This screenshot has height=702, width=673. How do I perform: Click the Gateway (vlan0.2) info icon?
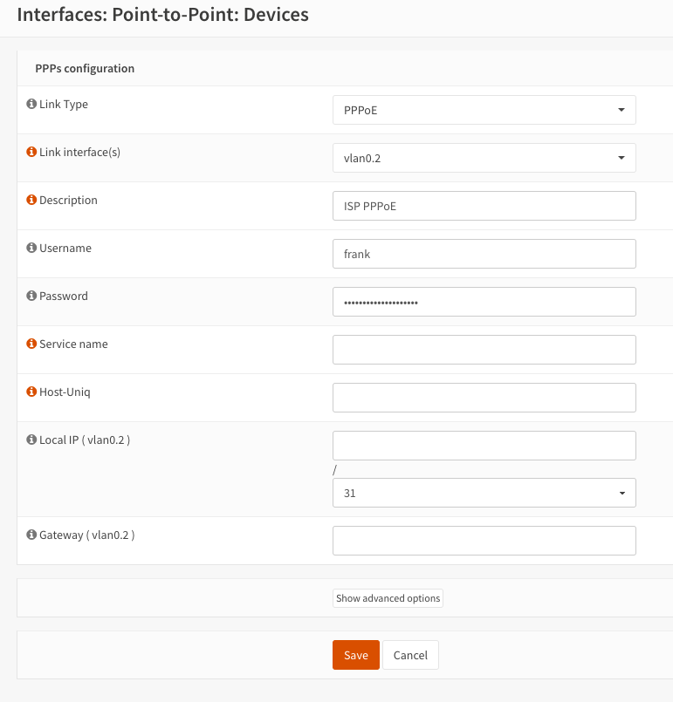click(31, 535)
